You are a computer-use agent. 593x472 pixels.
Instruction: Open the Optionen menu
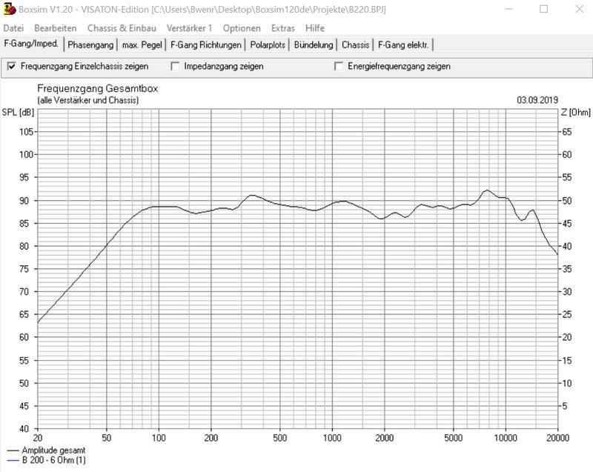[x=242, y=28]
